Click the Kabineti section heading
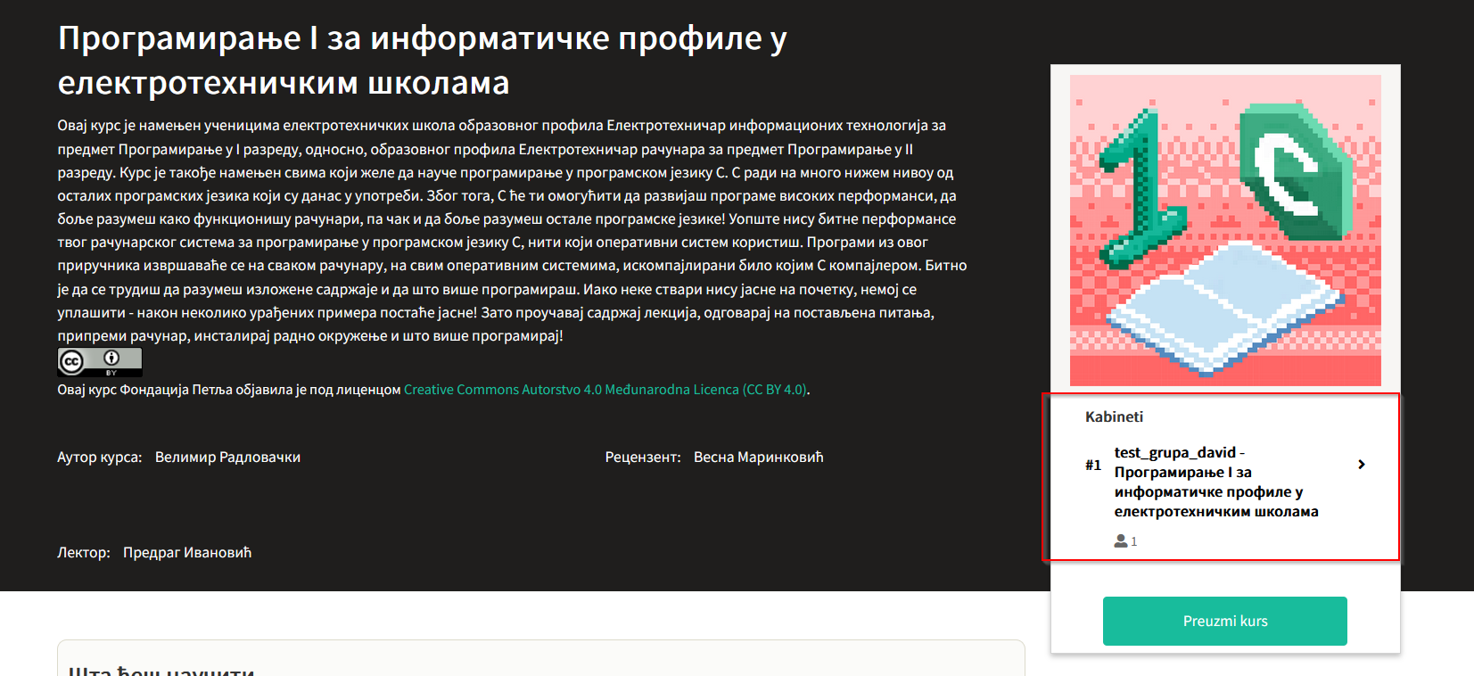This screenshot has height=676, width=1474. (1114, 416)
